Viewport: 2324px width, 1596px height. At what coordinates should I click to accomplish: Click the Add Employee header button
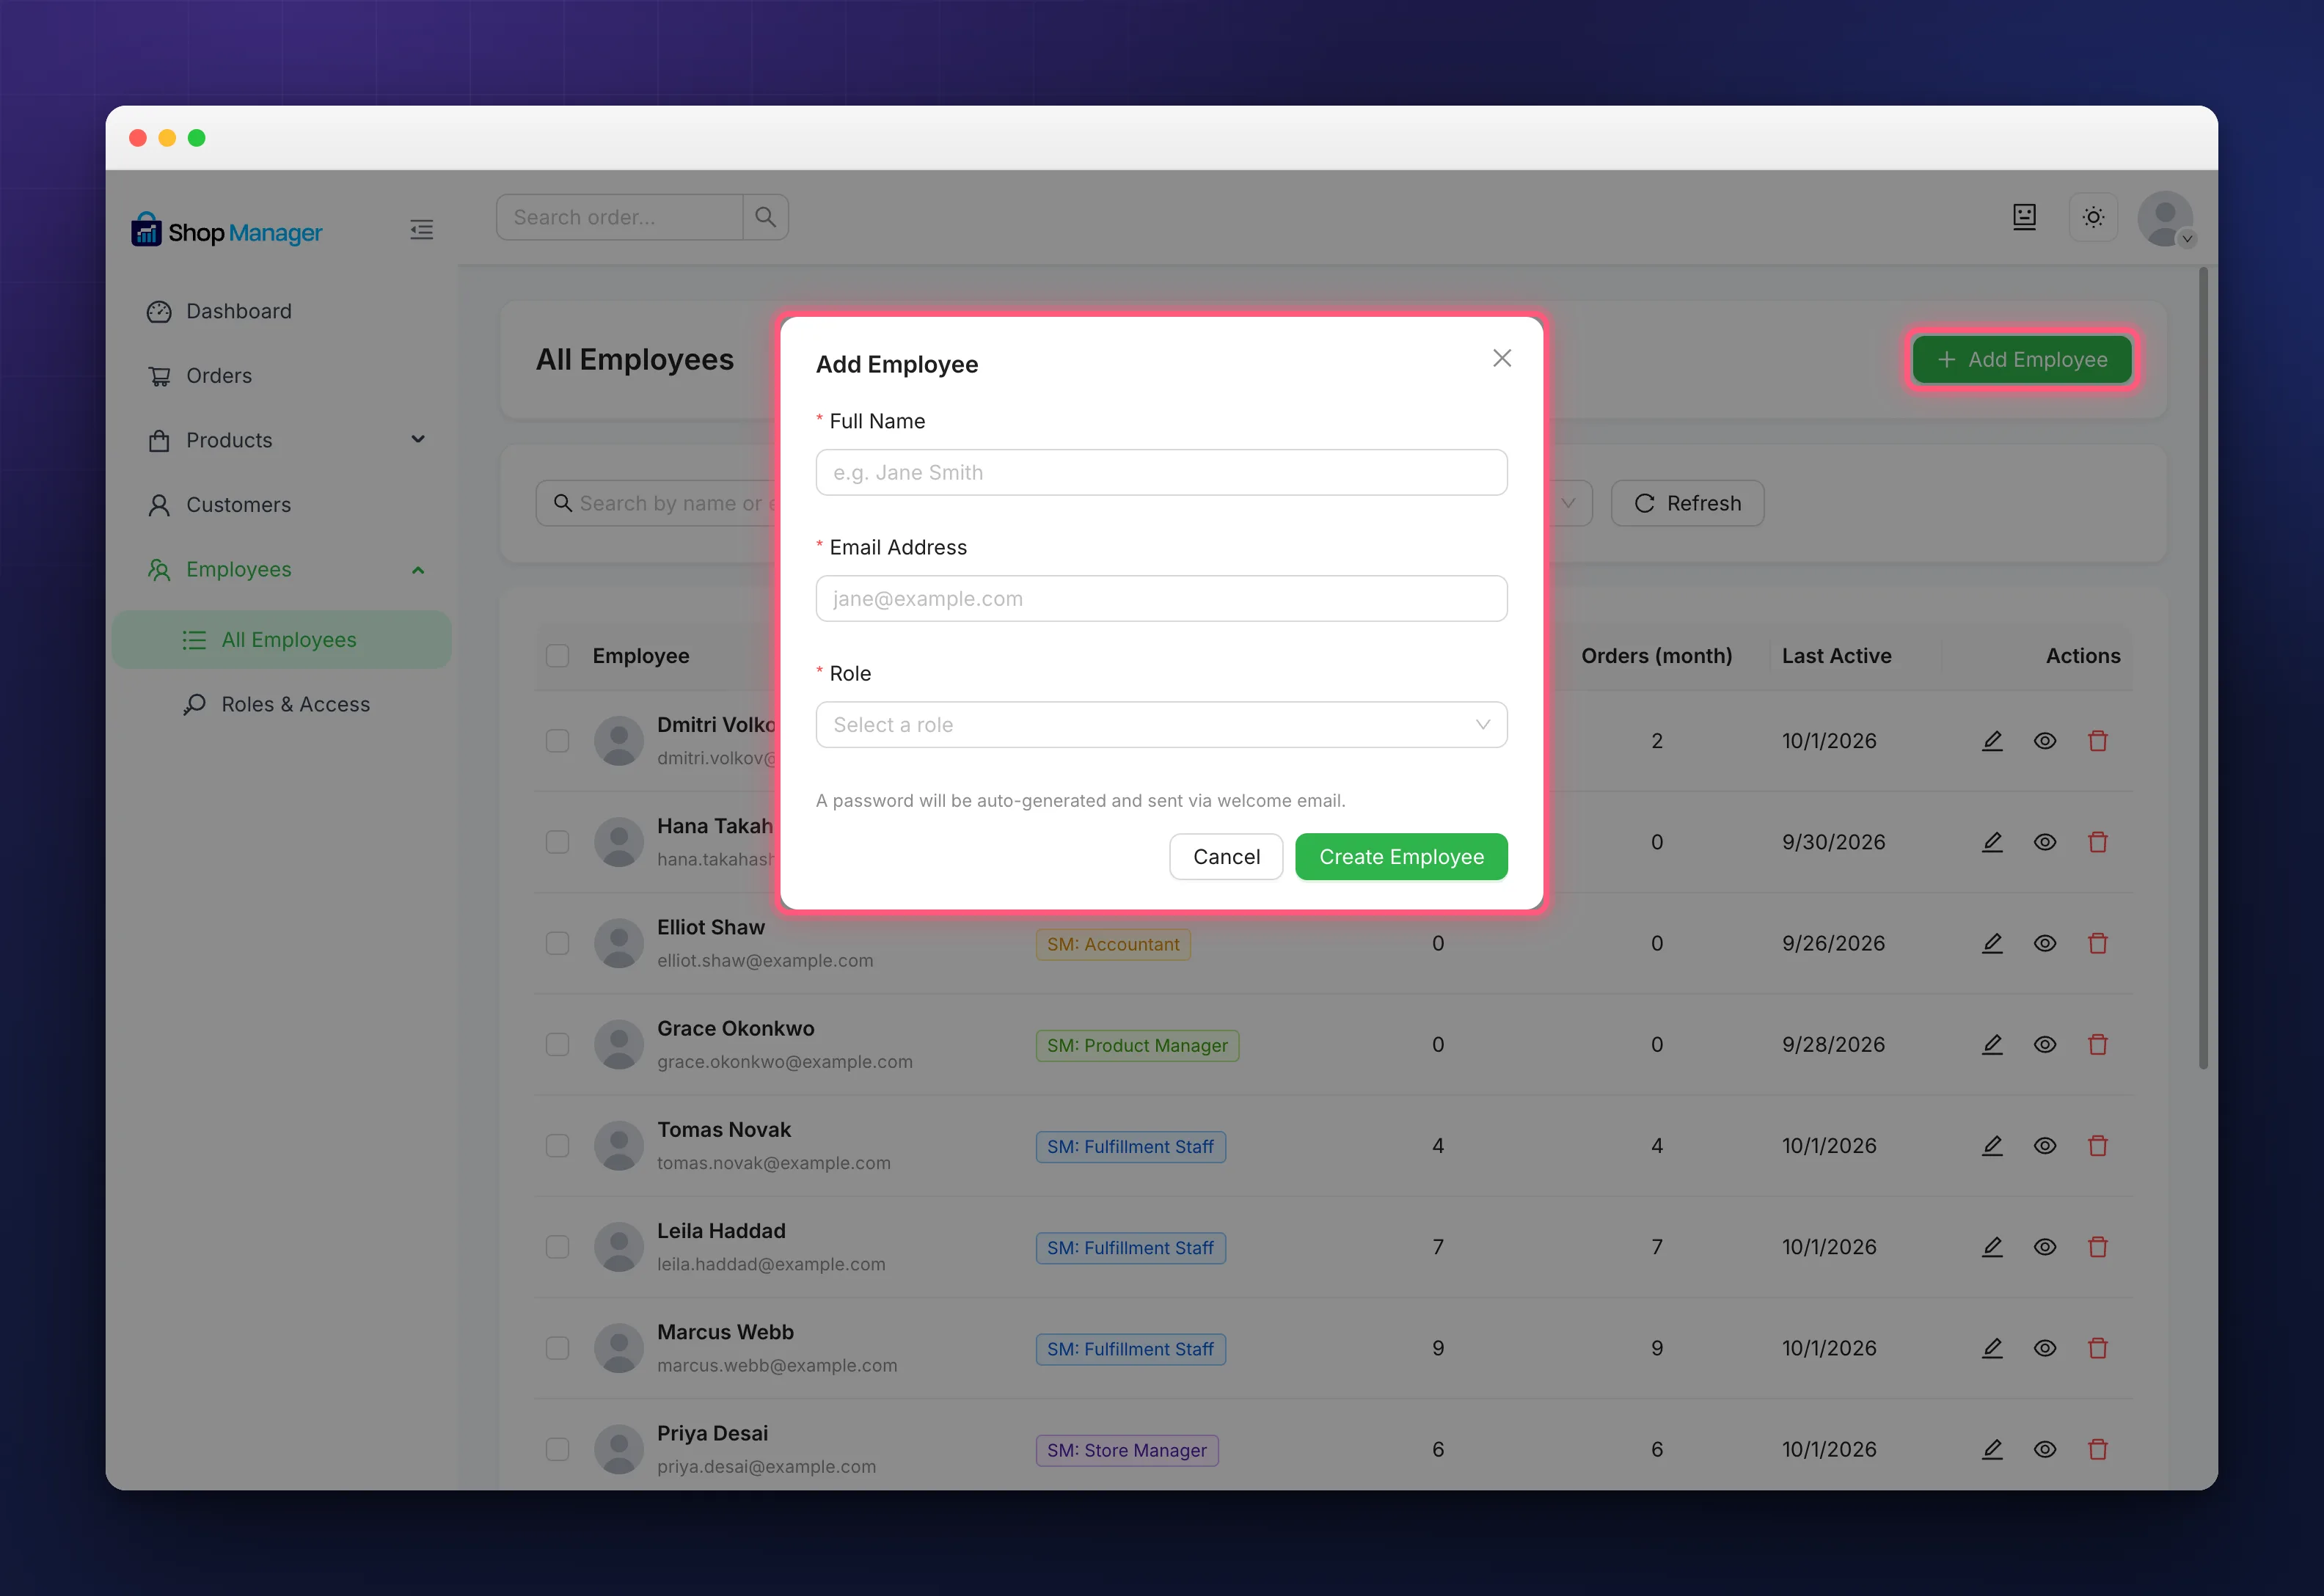2021,359
